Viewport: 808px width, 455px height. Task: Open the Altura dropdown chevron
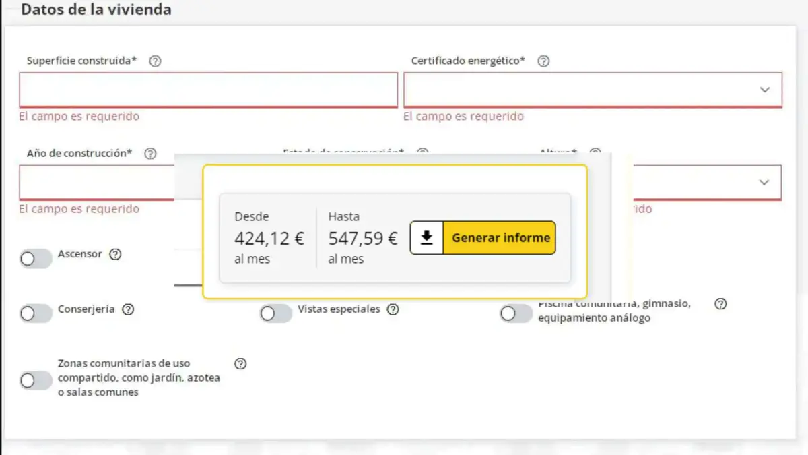tap(764, 182)
